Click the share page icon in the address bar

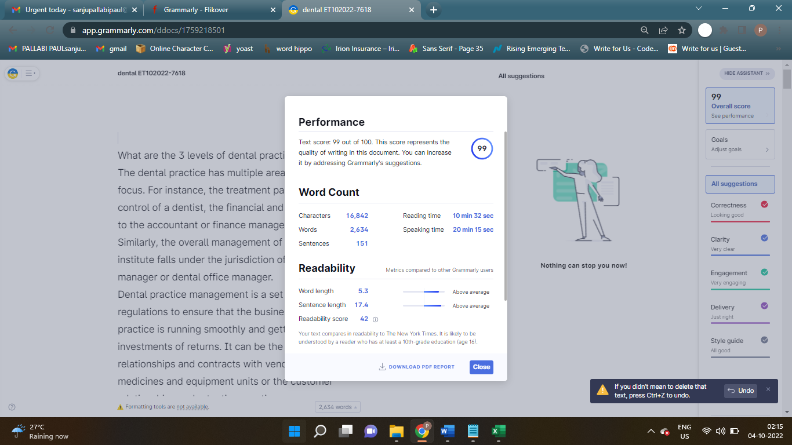[663, 30]
